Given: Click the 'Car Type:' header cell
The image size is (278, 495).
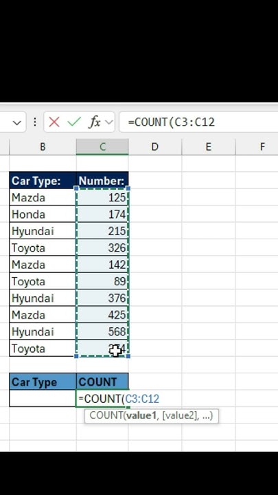Looking at the screenshot, I should [x=43, y=181].
